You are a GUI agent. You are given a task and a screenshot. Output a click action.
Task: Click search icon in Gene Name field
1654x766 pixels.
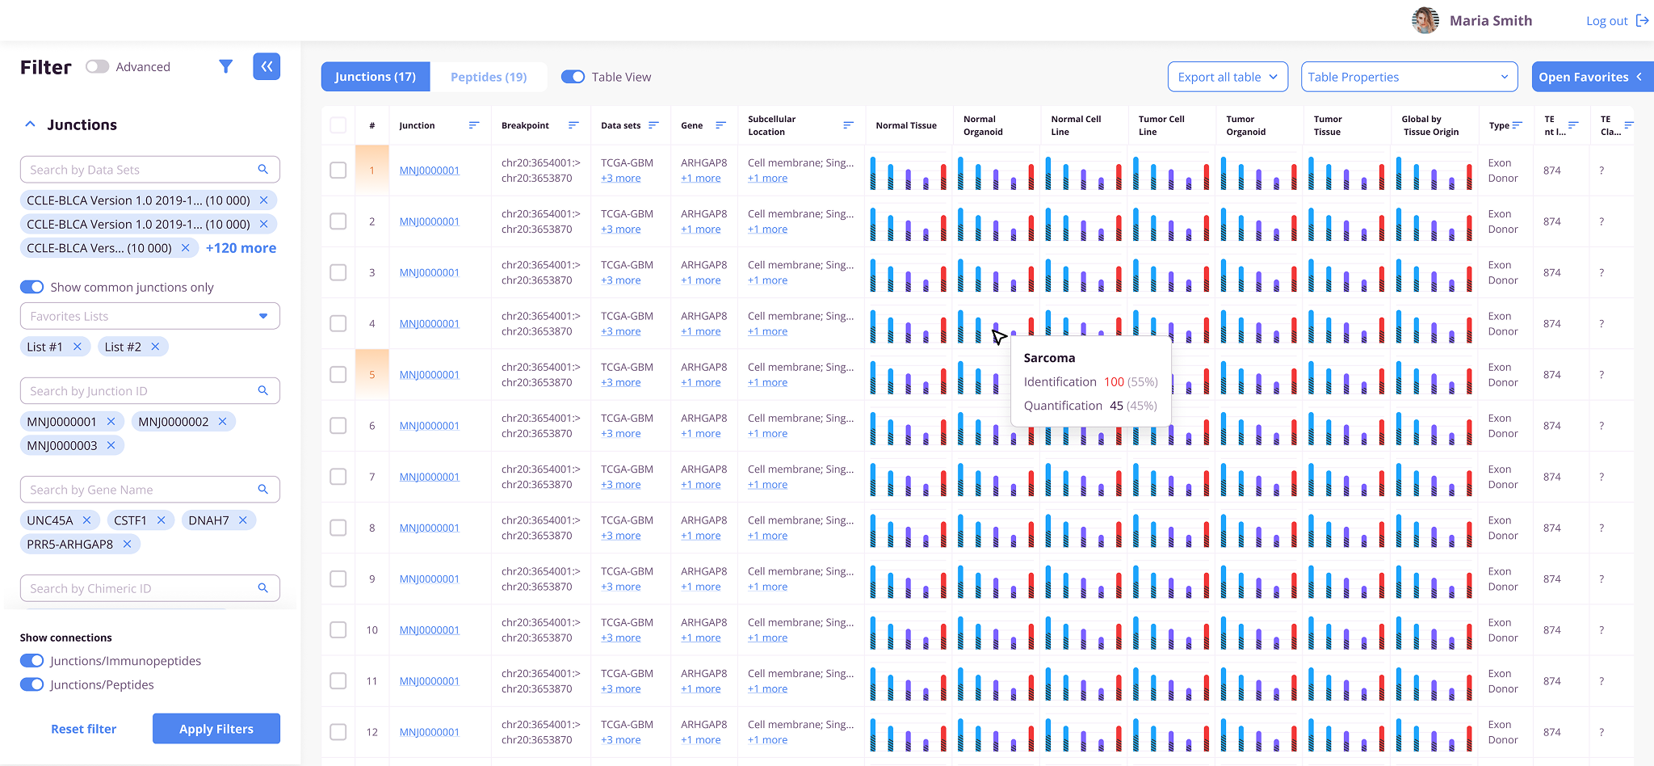[x=262, y=490]
